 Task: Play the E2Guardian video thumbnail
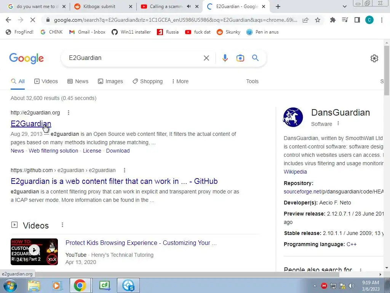(x=34, y=252)
